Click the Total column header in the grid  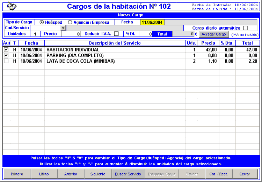coord(247,43)
